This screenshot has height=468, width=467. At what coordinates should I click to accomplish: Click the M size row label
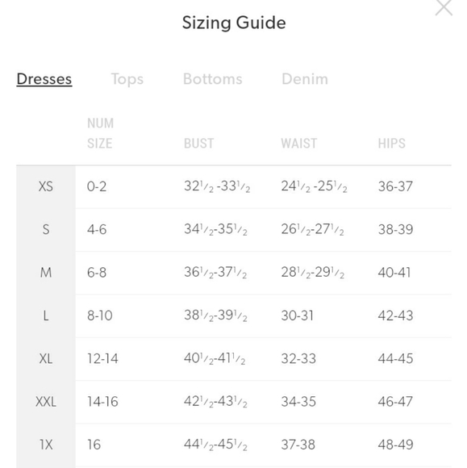(x=46, y=273)
